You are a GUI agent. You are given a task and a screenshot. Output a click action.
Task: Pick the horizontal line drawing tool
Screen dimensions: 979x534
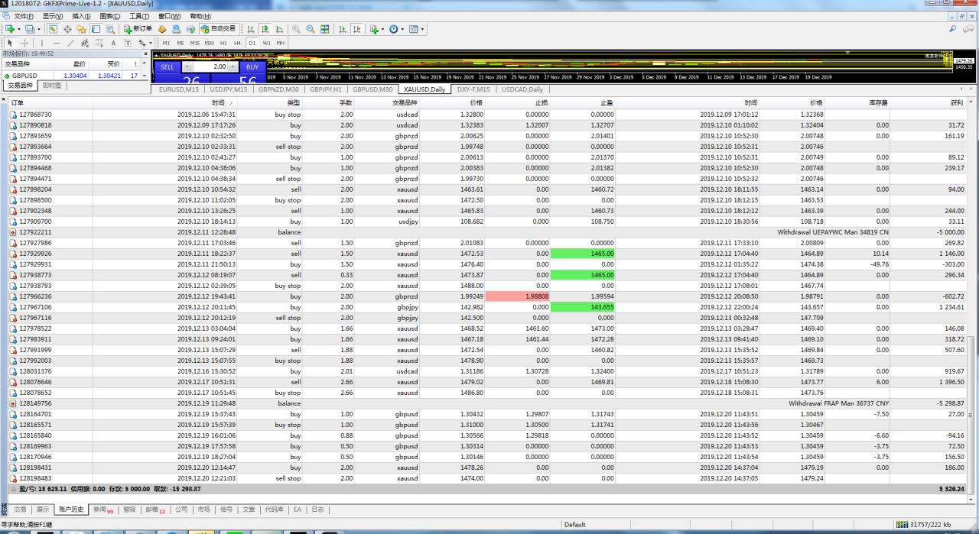(57, 43)
